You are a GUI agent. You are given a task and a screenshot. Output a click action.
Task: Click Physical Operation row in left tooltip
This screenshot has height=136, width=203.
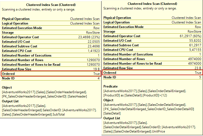[51, 19]
